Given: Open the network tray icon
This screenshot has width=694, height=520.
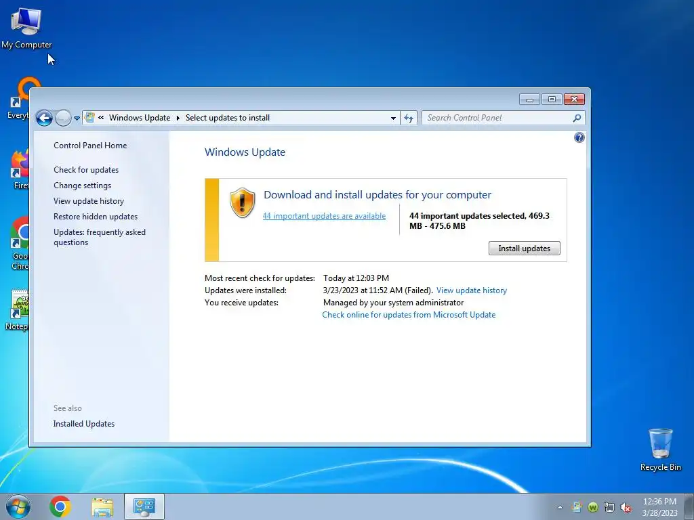Looking at the screenshot, I should [609, 507].
